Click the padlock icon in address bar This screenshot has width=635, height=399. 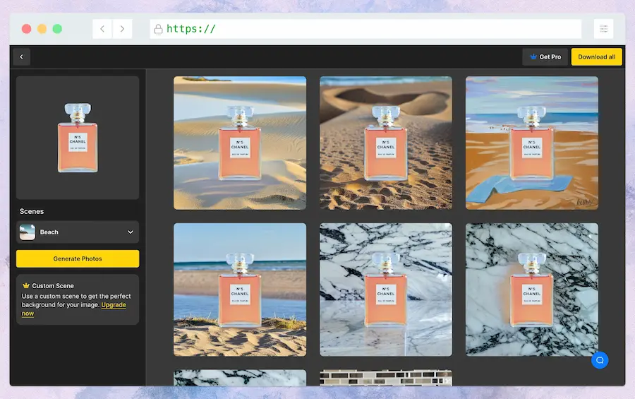[158, 29]
